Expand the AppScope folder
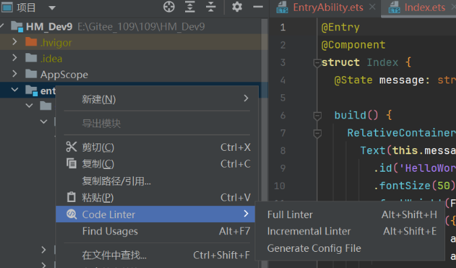 [x=15, y=74]
